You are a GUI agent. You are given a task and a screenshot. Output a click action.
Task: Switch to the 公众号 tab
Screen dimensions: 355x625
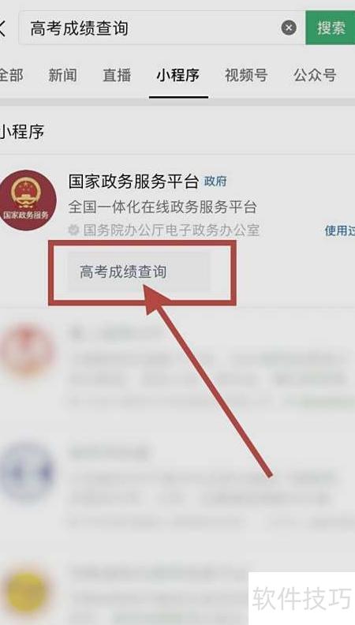coord(315,75)
